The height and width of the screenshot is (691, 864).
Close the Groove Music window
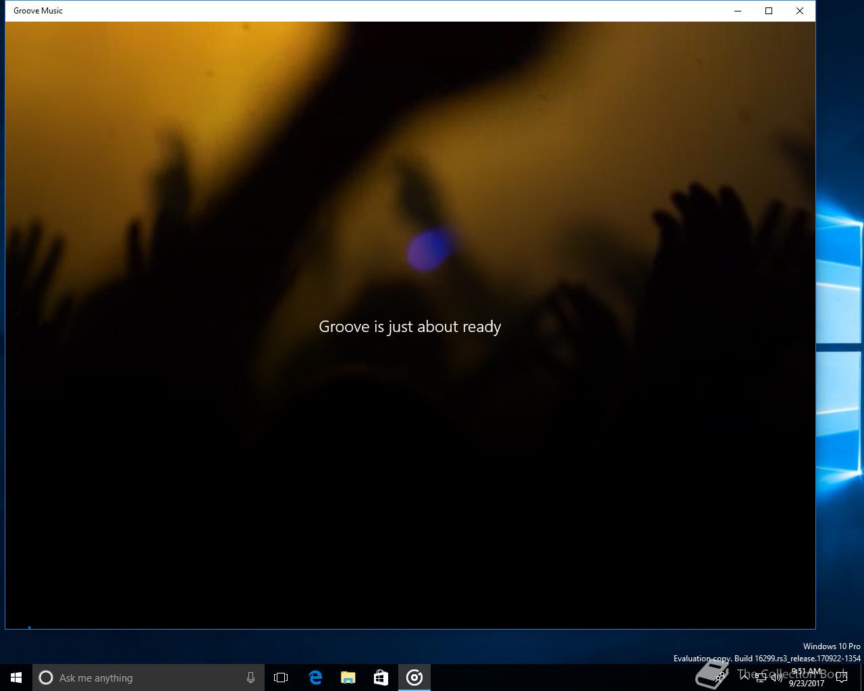click(x=800, y=11)
